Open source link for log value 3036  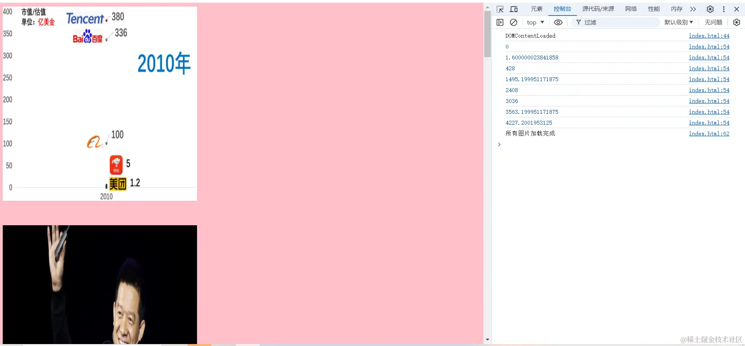point(709,101)
